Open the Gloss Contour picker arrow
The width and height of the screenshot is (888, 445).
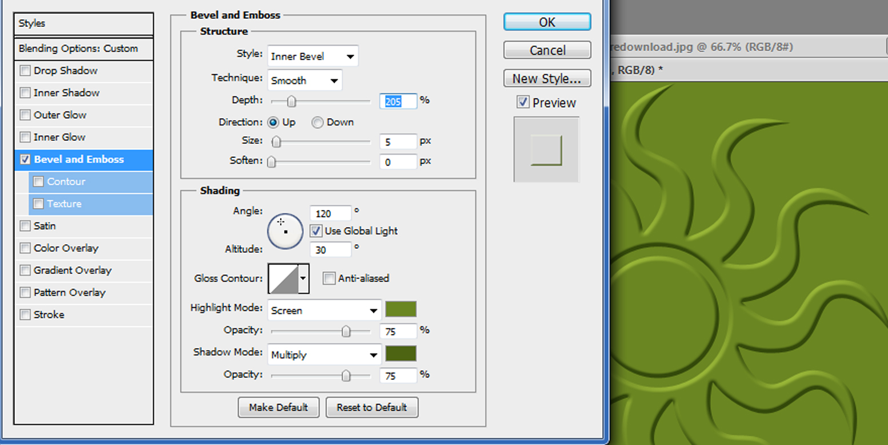pyautogui.click(x=303, y=278)
